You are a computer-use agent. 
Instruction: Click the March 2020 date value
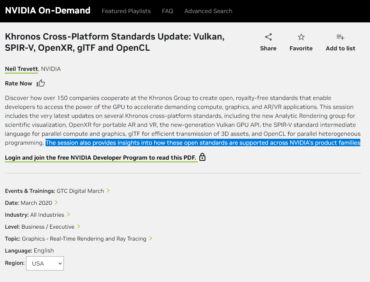[36, 203]
